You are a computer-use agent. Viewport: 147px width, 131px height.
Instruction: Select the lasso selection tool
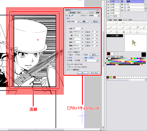tap(117, 23)
